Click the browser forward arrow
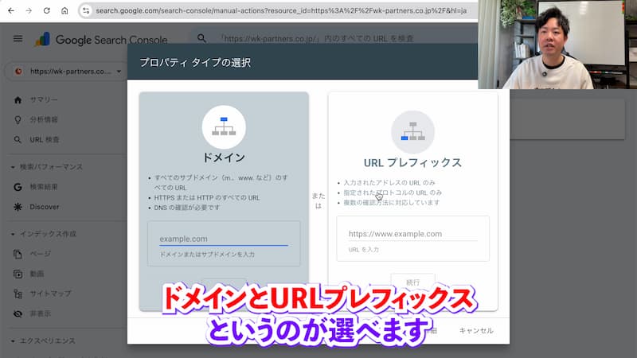 click(29, 10)
